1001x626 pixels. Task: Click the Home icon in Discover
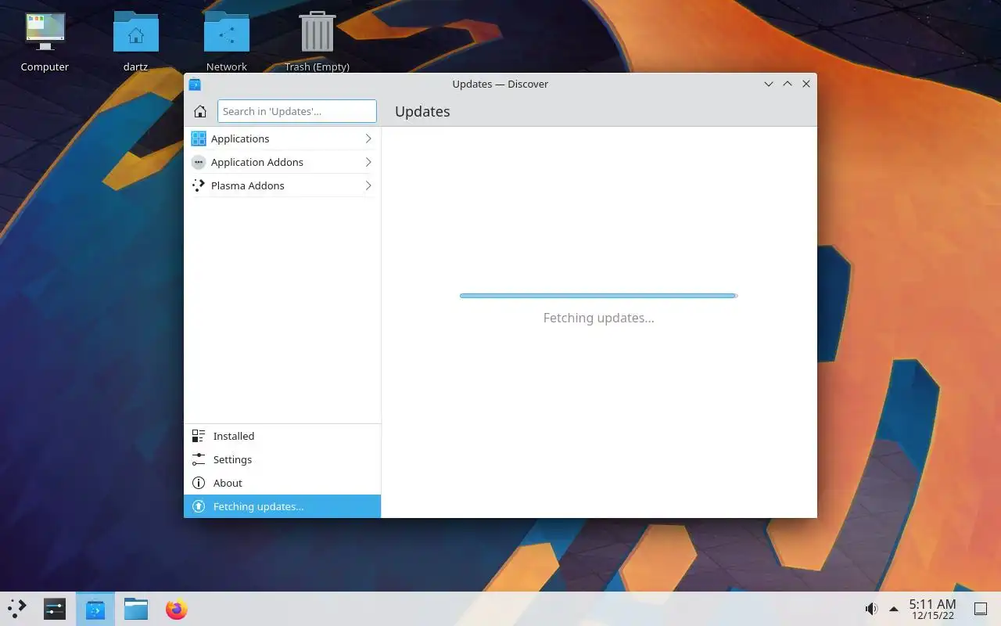click(199, 111)
